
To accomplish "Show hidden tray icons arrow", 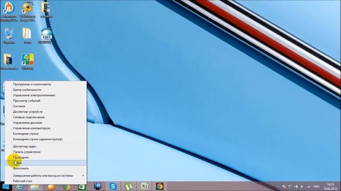I will pyautogui.click(x=278, y=187).
